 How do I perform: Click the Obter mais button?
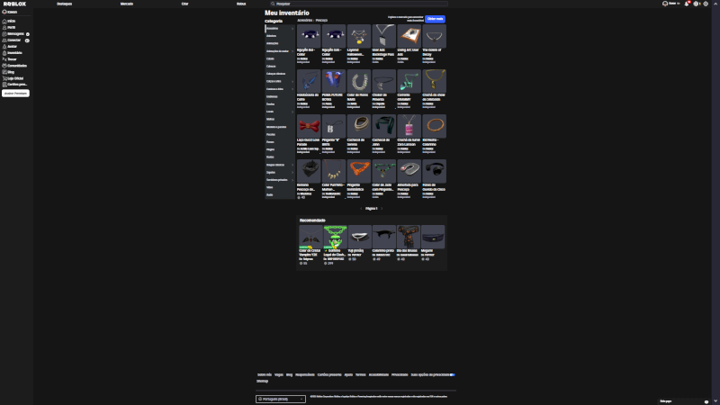pos(435,19)
